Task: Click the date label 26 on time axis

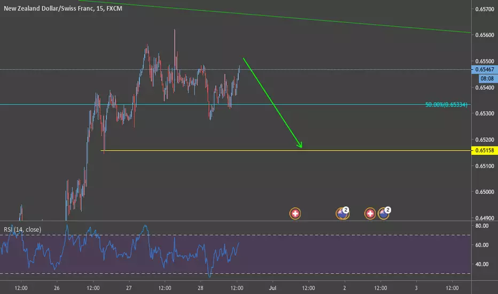Action: tap(57, 288)
